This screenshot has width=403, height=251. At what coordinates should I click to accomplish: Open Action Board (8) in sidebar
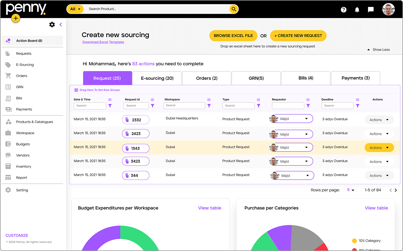32,41
